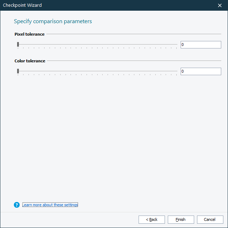Click the 'Color tolerance' section label
The height and width of the screenshot is (228, 228).
coord(30,61)
